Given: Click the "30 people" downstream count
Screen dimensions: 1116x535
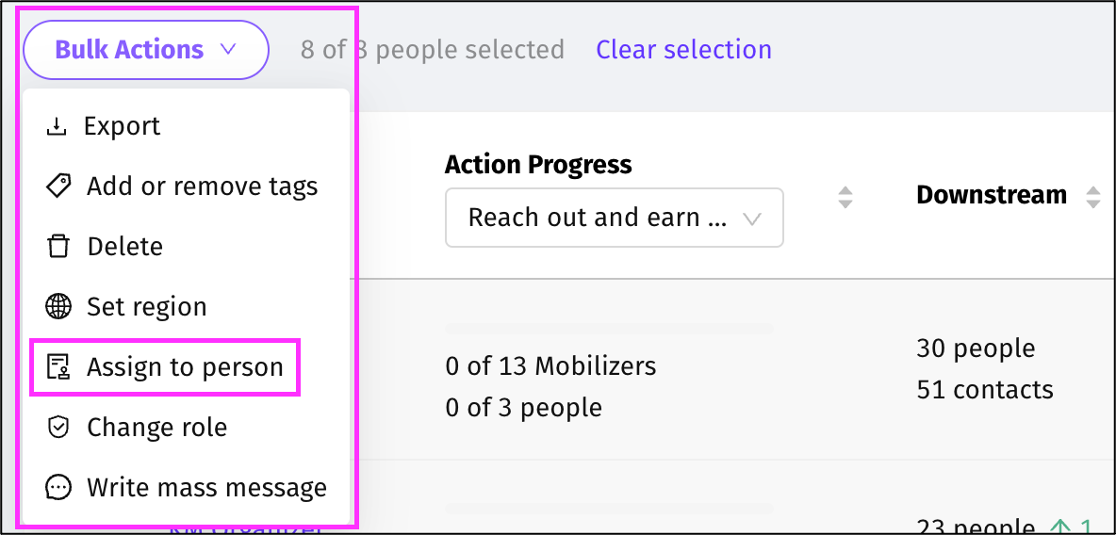Looking at the screenshot, I should tap(976, 349).
